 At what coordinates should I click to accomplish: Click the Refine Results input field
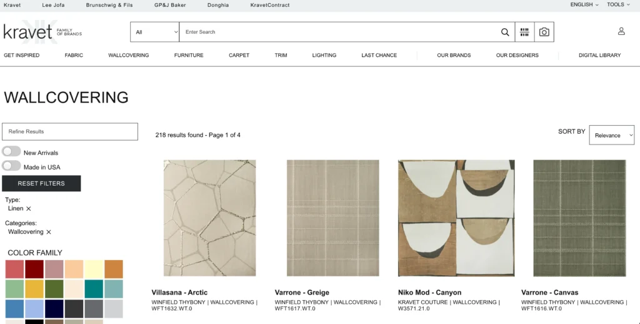coord(70,131)
